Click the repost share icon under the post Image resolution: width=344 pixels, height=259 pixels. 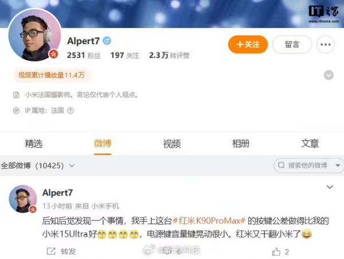click(x=51, y=251)
